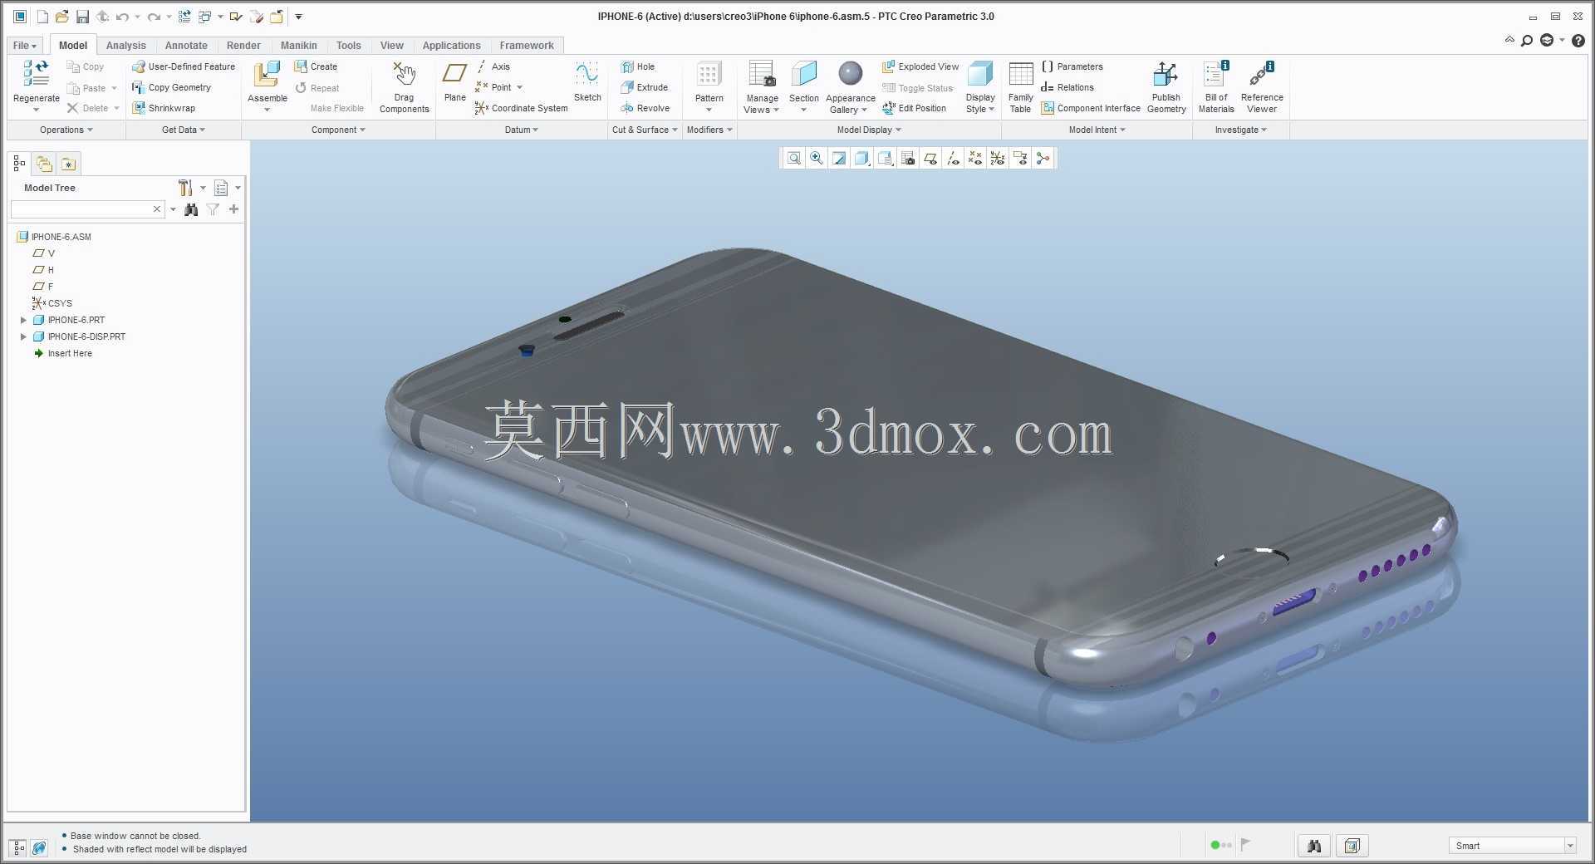Image resolution: width=1595 pixels, height=864 pixels.
Task: Open the View Manager in the graphics toolbar
Action: (x=908, y=159)
